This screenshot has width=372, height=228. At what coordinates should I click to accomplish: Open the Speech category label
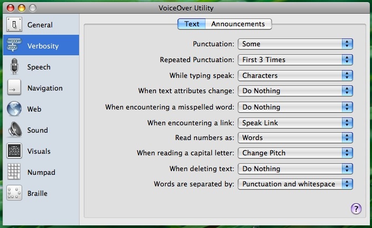[39, 67]
